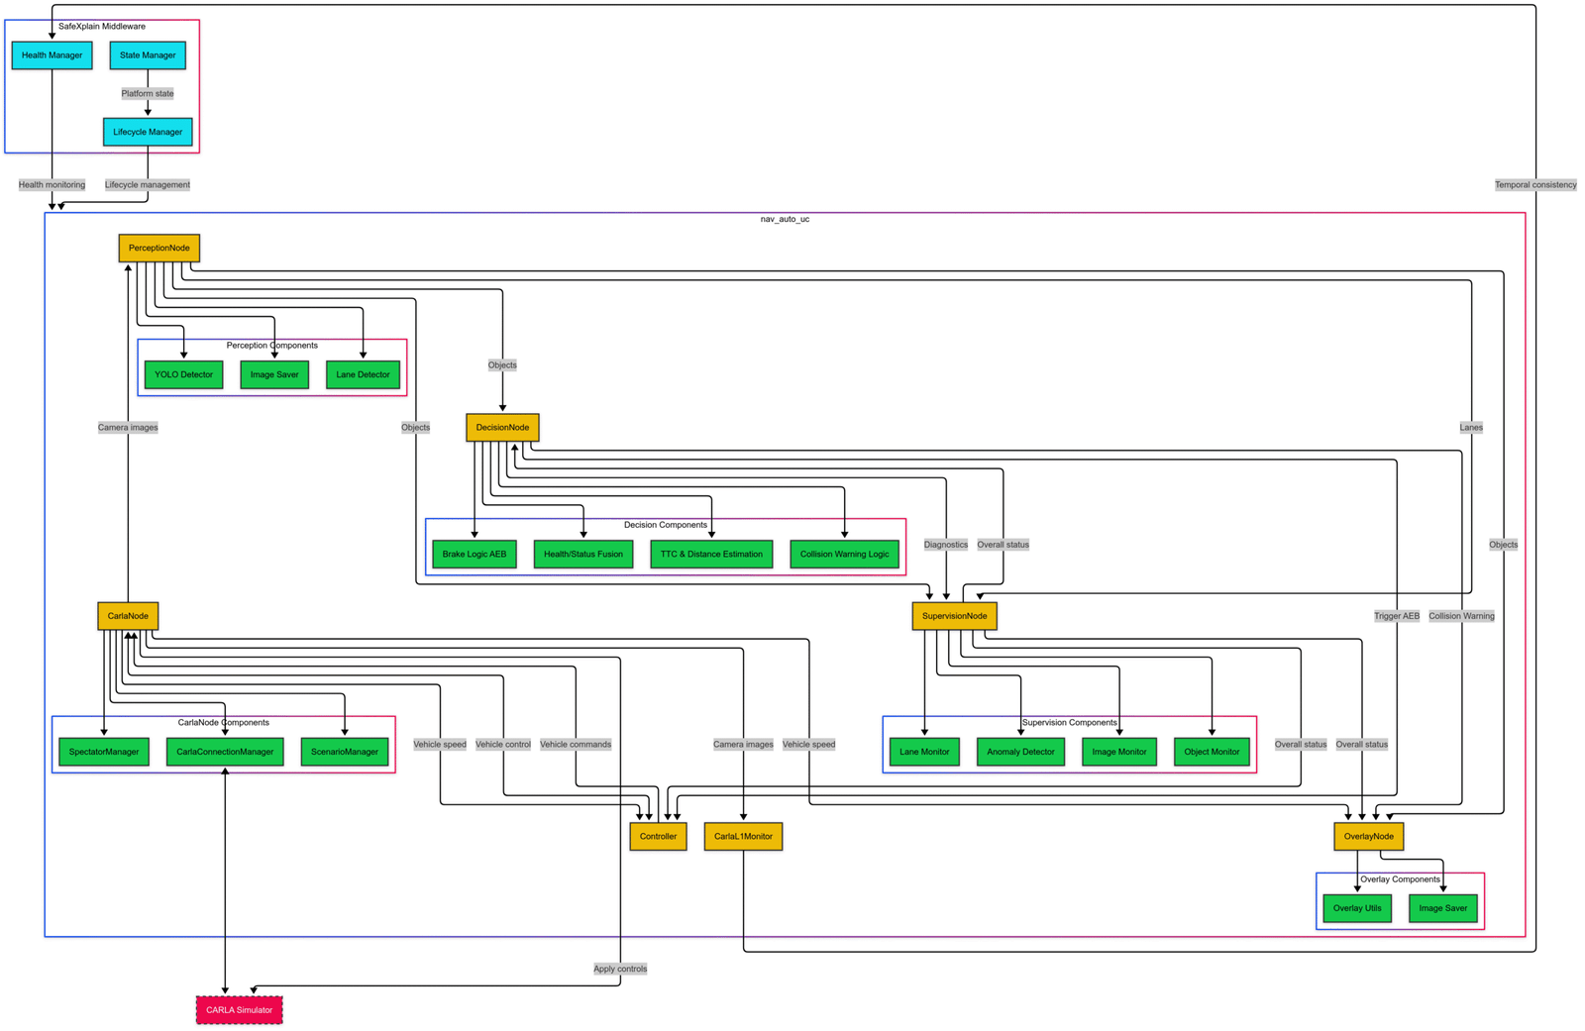This screenshot has height=1031, width=1585.
Task: Select the Lane Detector component
Action: [x=363, y=374]
